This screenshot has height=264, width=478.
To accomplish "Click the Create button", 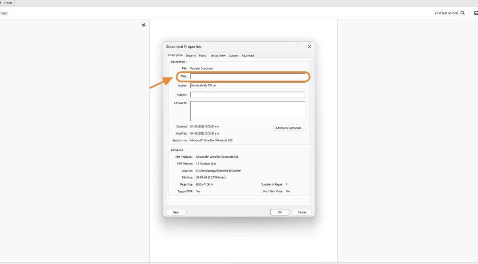I will [x=7, y=3].
